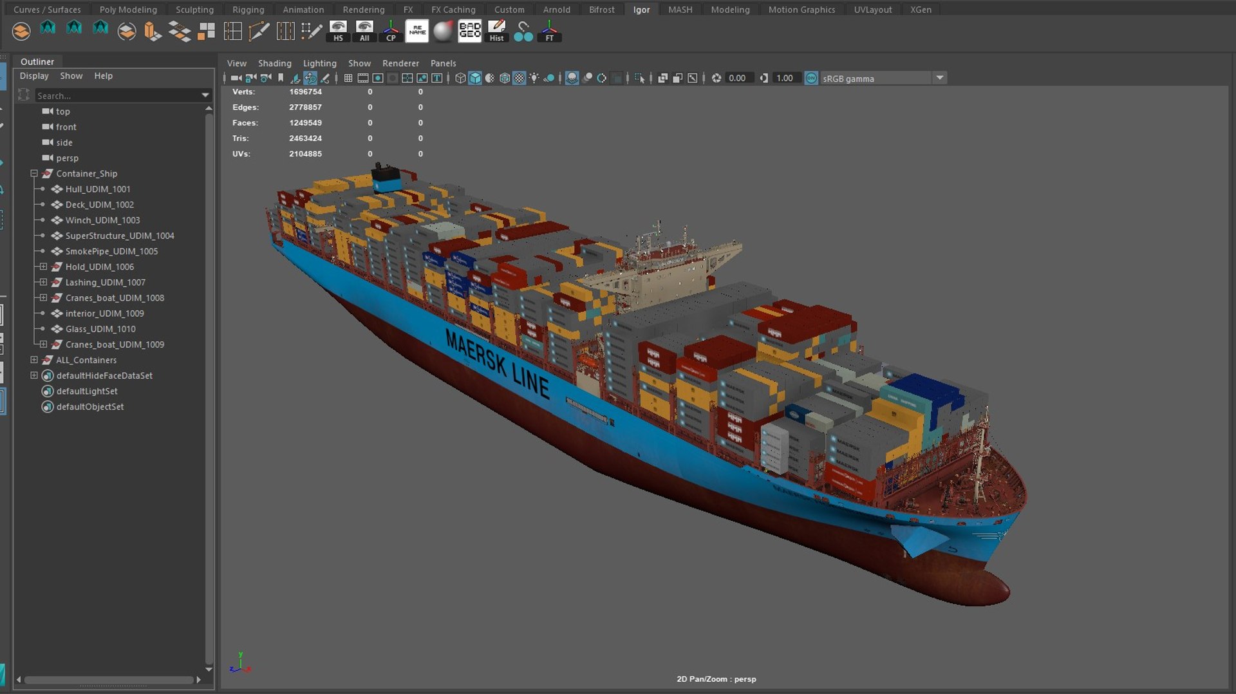Click isolate select icon in viewport toolbar
Image resolution: width=1236 pixels, height=694 pixels.
[x=639, y=78]
